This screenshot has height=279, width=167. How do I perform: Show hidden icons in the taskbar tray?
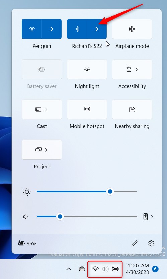[69, 269]
